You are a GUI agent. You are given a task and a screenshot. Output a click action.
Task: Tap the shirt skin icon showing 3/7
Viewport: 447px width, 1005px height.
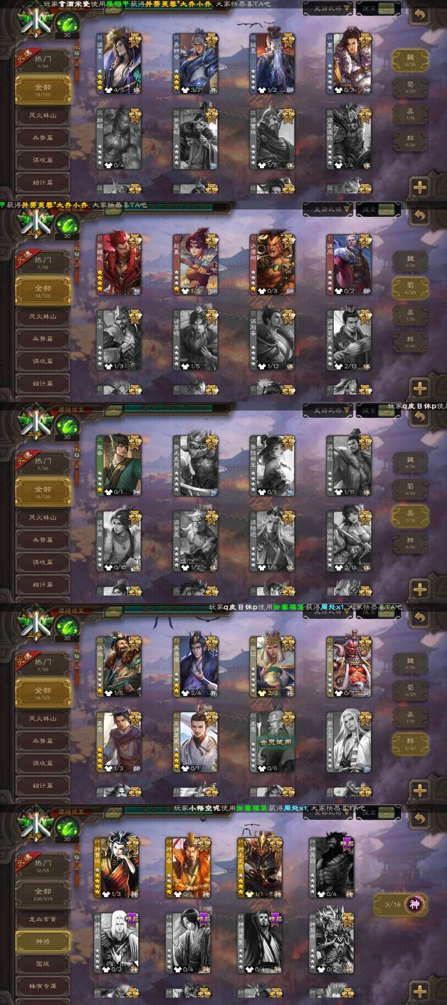pos(186,90)
